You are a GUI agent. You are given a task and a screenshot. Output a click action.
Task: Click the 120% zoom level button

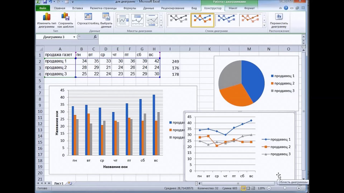(261, 188)
